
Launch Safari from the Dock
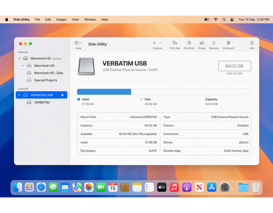[41, 187]
